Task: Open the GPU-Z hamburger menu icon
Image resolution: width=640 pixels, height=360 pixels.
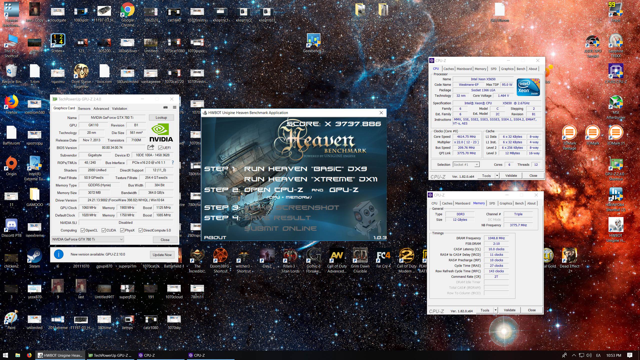Action: coord(174,107)
